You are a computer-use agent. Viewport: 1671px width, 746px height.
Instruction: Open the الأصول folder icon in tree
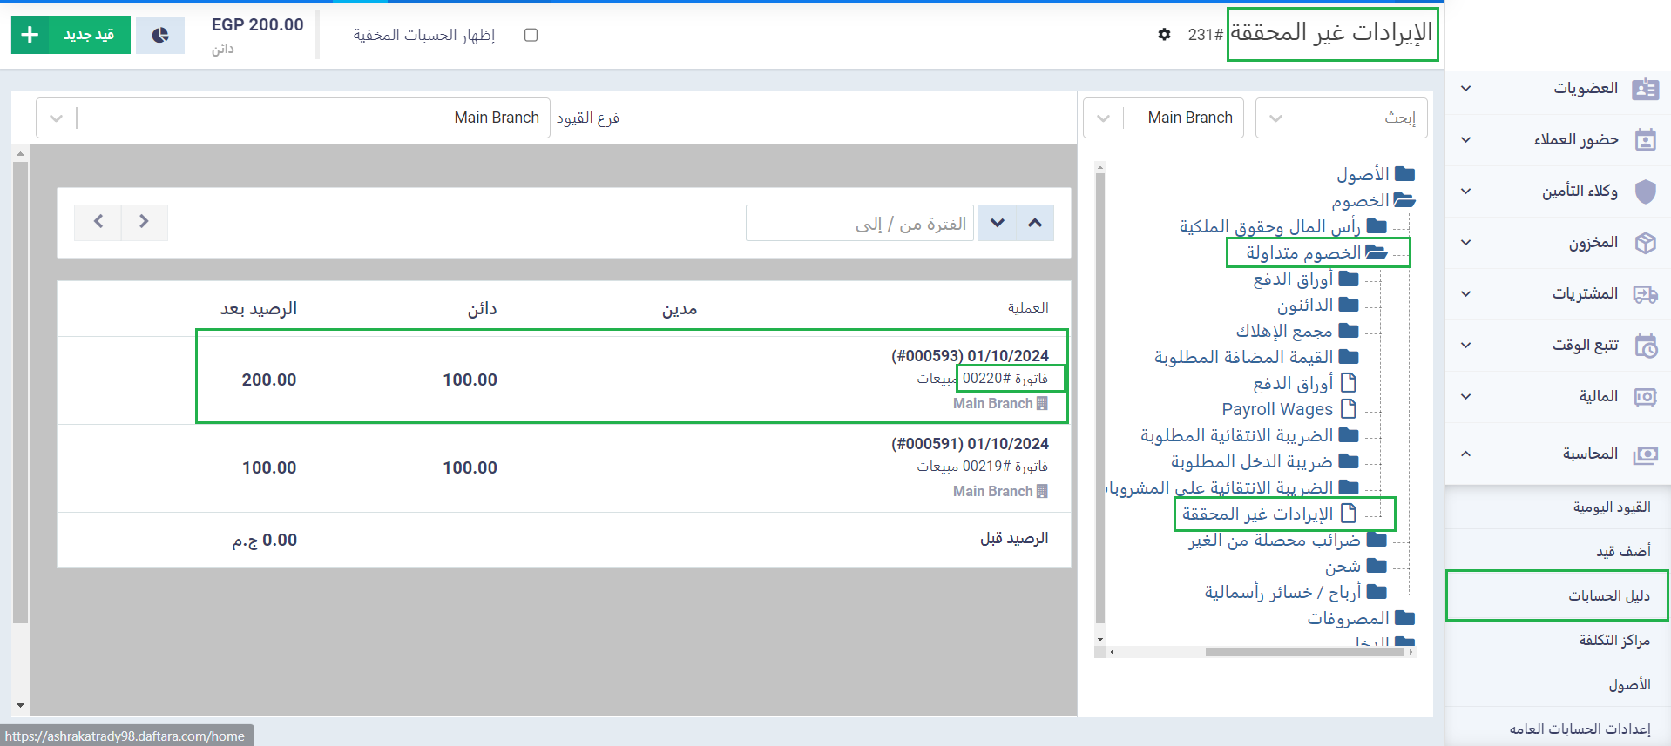[x=1404, y=174]
